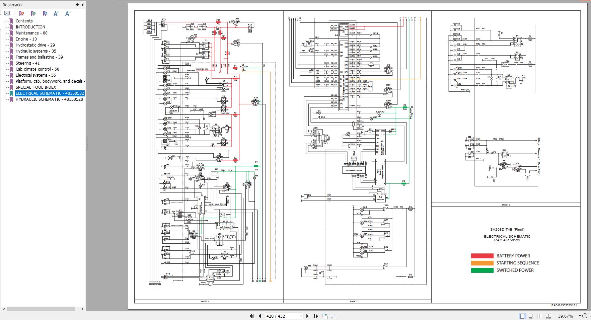Click the add new bookmark icon
Viewport: 591px width, 320px height.
(33, 13)
